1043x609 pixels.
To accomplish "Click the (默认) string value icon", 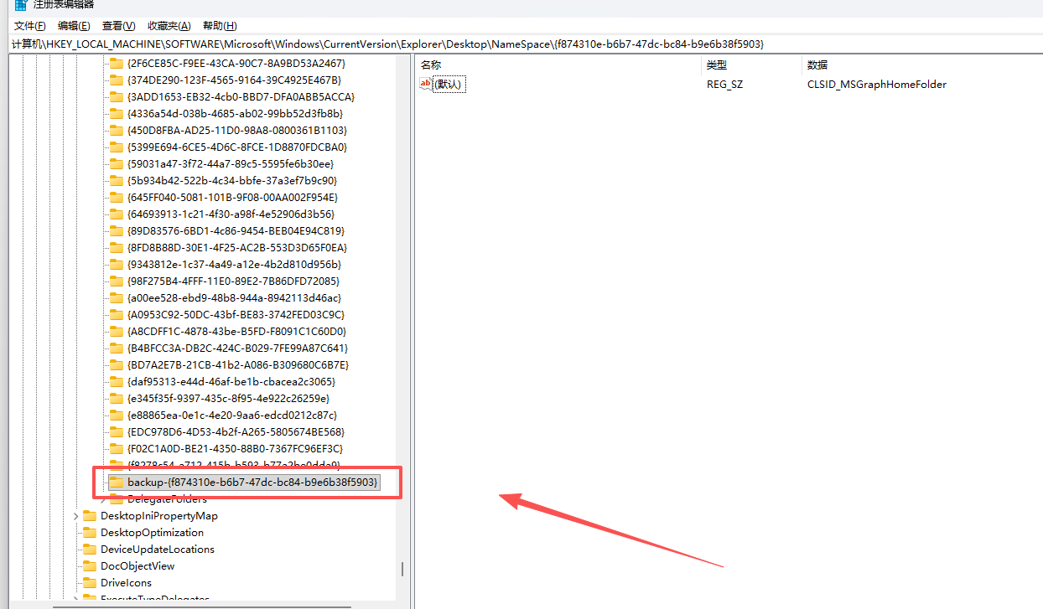I will click(425, 84).
